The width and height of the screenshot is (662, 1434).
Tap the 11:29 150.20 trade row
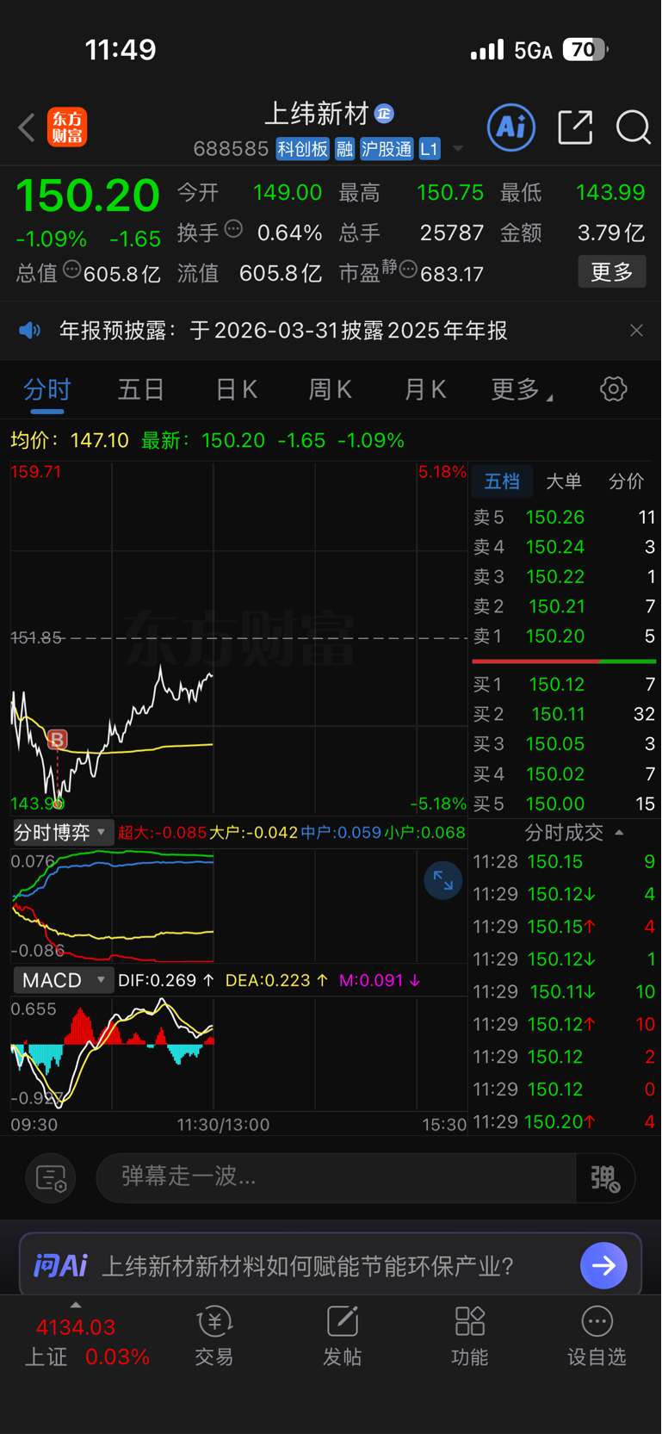tap(564, 1122)
